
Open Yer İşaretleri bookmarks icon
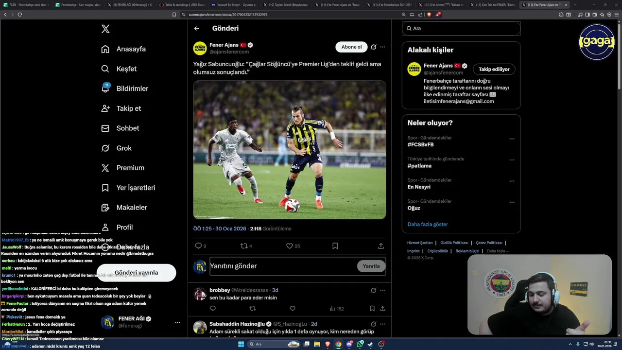click(x=105, y=188)
